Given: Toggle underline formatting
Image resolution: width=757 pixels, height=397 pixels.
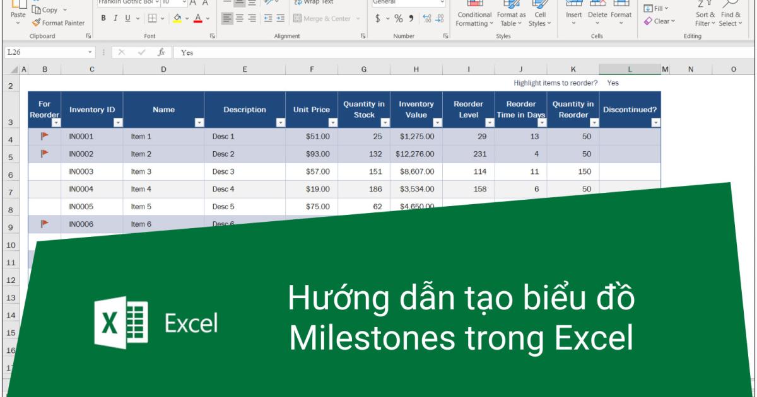Looking at the screenshot, I should [x=127, y=19].
